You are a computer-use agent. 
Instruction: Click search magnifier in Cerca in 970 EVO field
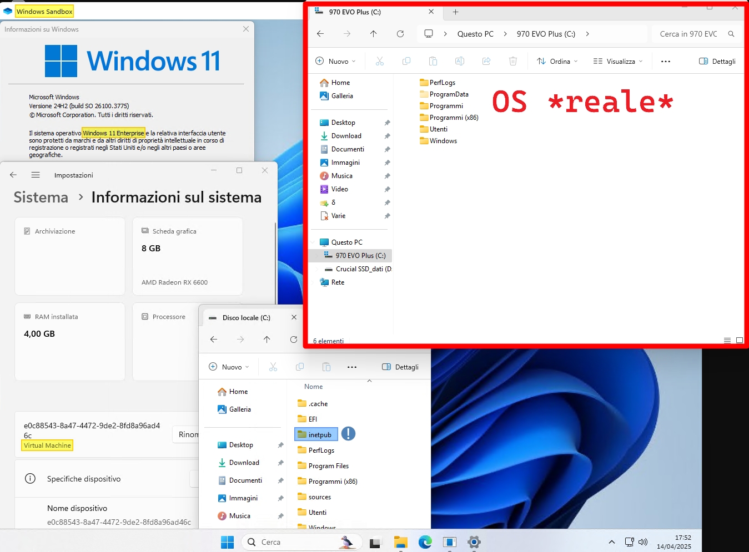731,34
